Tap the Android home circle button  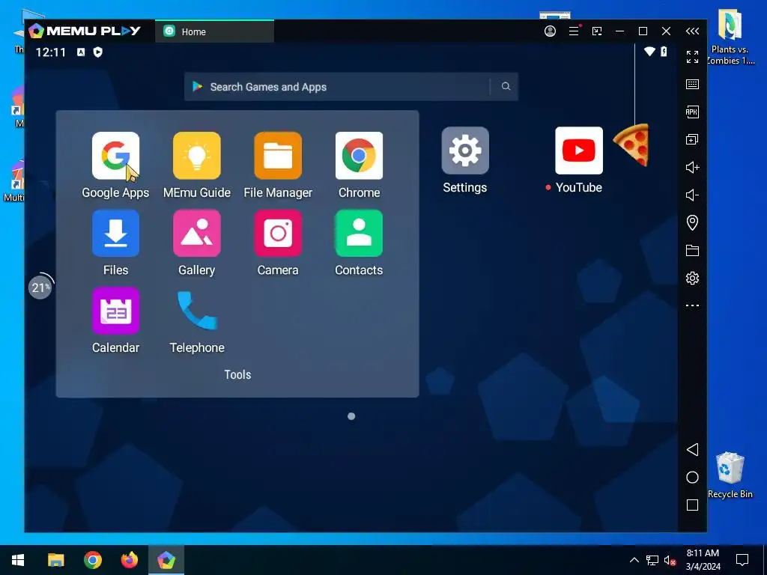tap(692, 477)
